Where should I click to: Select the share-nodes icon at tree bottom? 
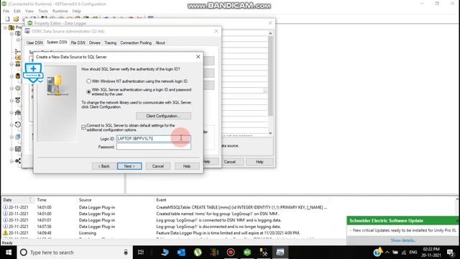pos(18,161)
